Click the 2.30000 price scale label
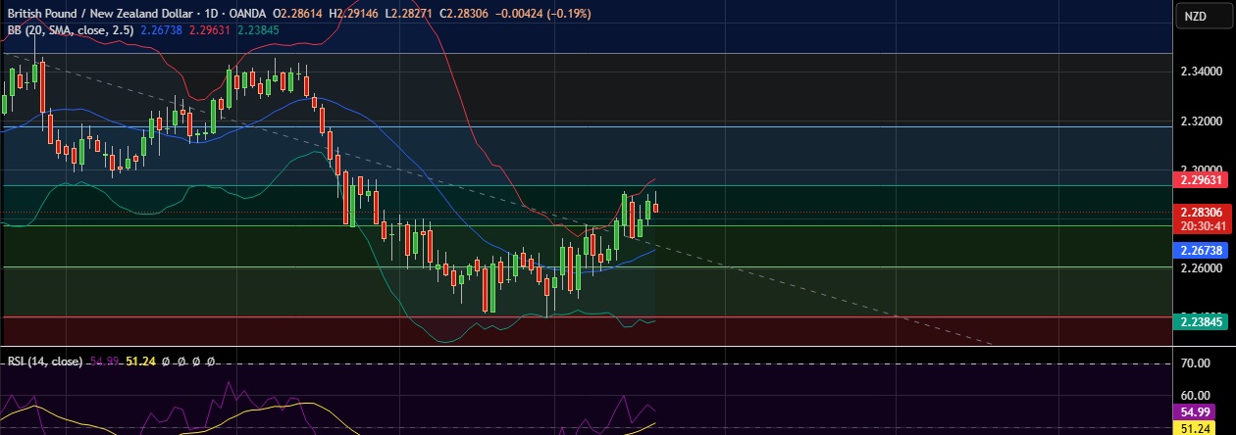The width and height of the screenshot is (1236, 435). tap(1202, 169)
